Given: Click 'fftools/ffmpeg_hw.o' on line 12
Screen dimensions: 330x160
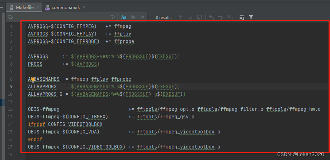Looking at the screenshot, I should click(x=293, y=109).
